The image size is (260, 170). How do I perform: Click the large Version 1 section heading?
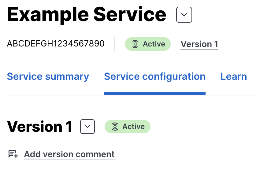pos(40,127)
